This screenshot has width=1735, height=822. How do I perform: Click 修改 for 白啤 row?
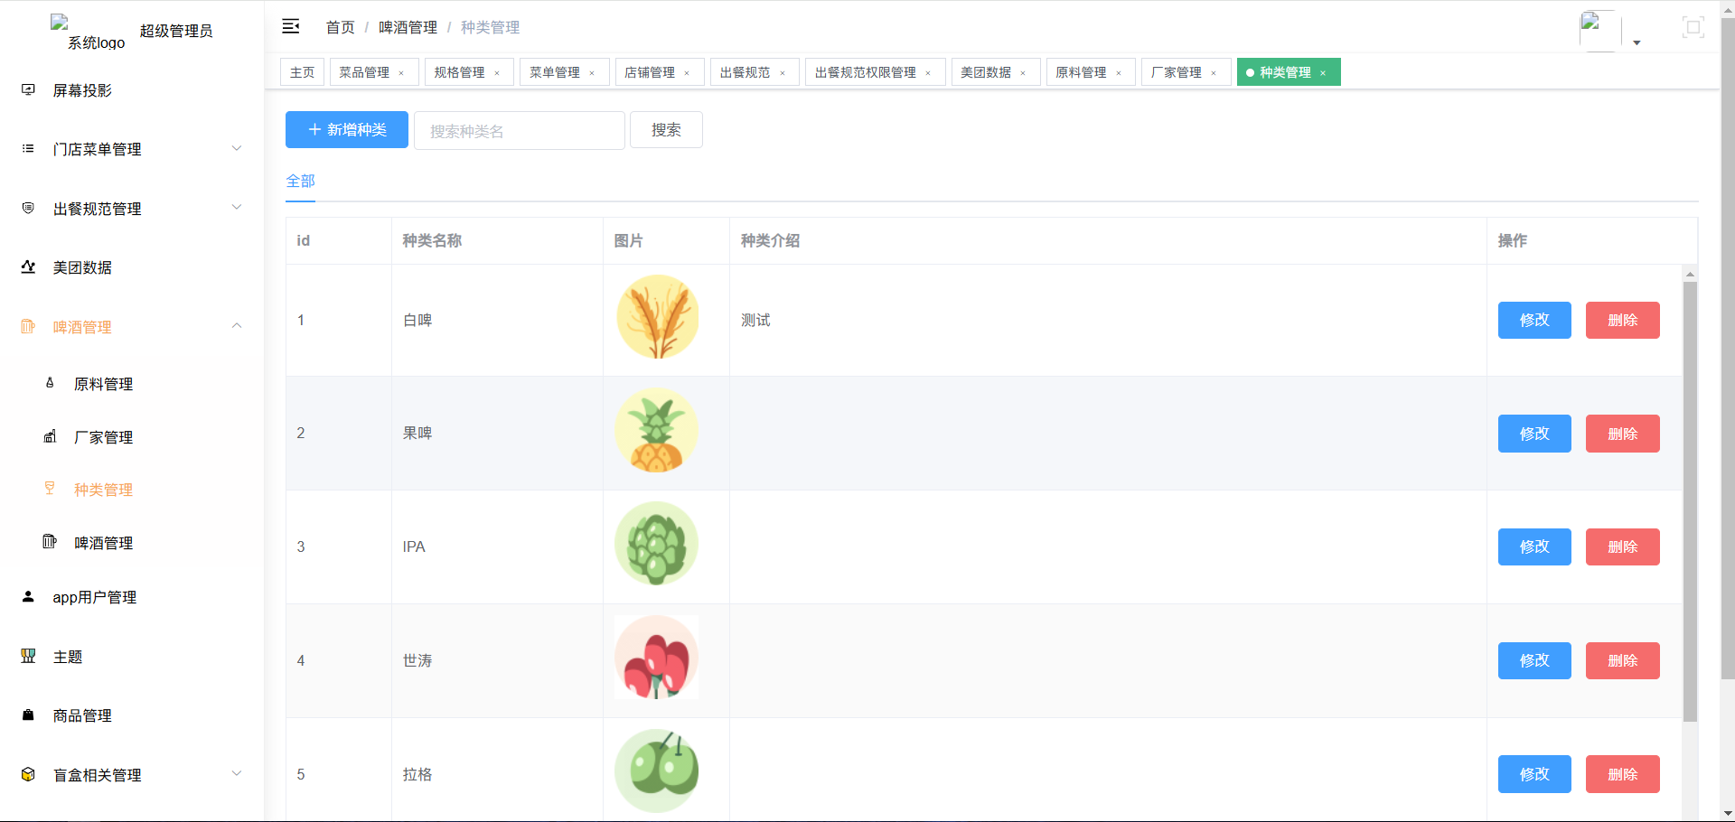[1534, 320]
